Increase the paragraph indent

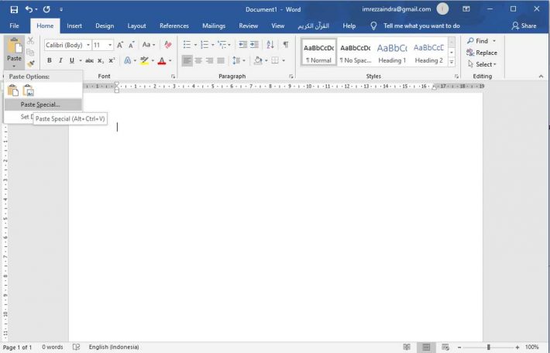coord(254,45)
